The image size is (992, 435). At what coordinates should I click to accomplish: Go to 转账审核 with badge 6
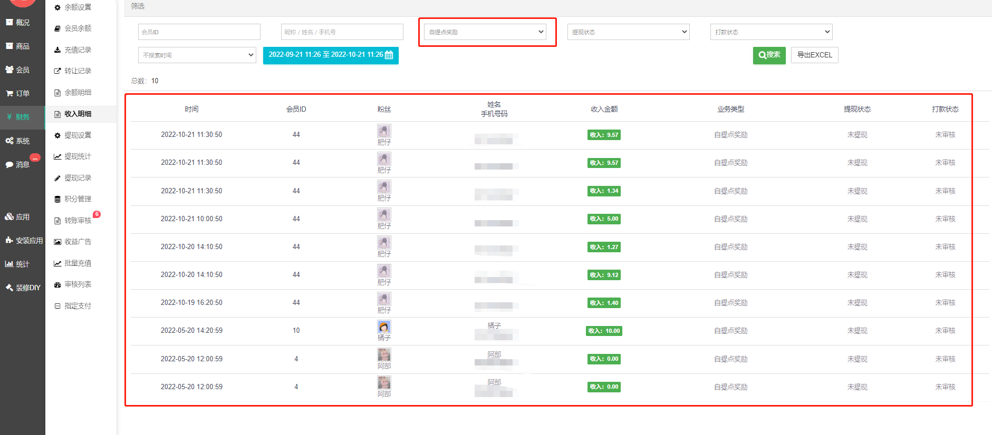78,221
